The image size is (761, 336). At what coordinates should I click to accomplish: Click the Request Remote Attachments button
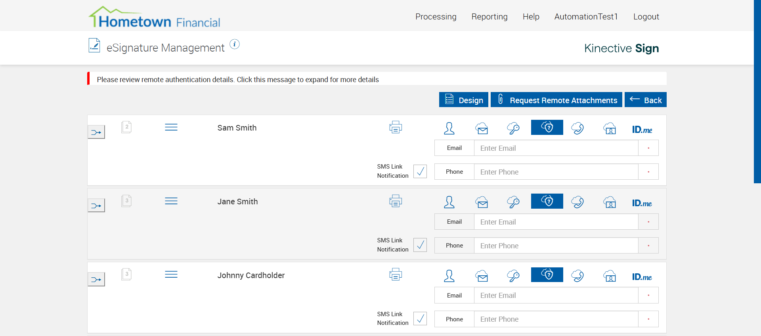556,100
